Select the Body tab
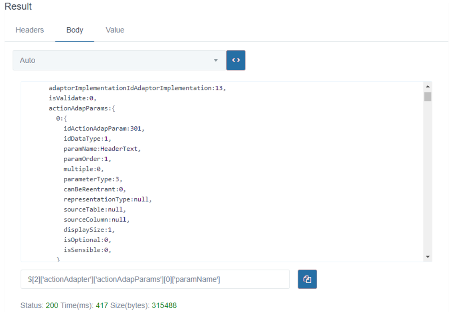This screenshot has width=452, height=312. coord(75,30)
